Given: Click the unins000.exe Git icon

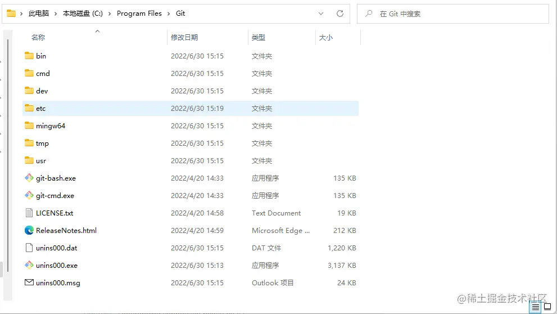Looking at the screenshot, I should point(29,265).
